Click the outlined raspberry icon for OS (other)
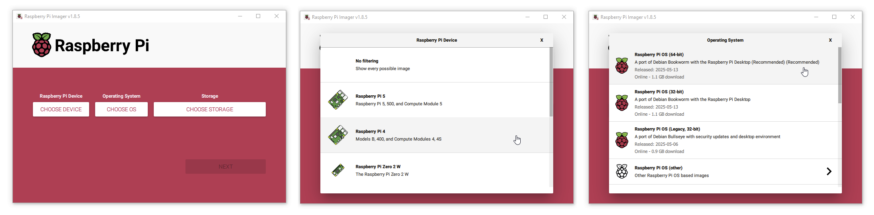The height and width of the screenshot is (215, 874). point(622,171)
